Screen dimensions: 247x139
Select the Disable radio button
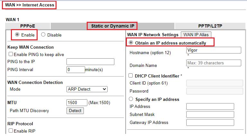point(43,35)
